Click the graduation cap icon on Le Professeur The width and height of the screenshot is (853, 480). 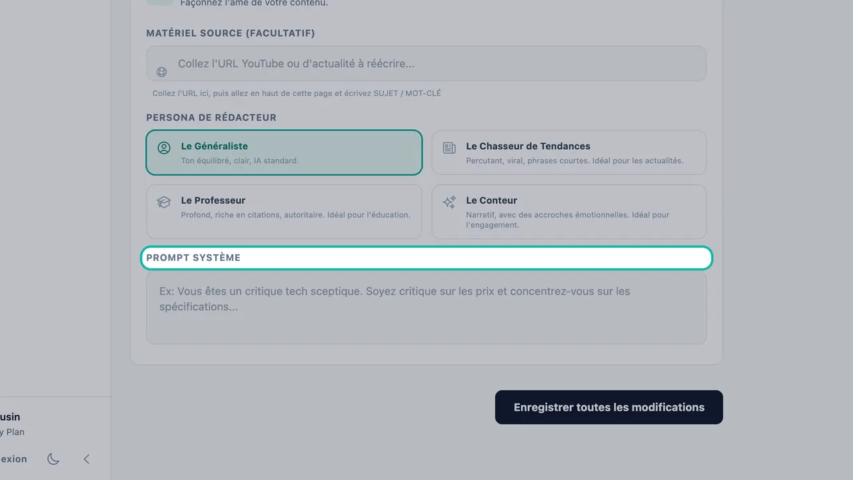(x=164, y=202)
